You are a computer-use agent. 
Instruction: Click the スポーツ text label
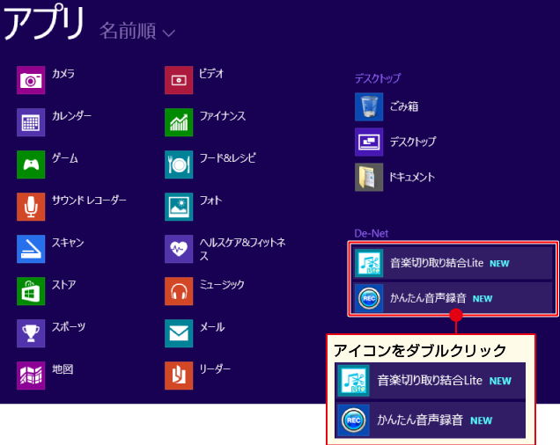69,327
